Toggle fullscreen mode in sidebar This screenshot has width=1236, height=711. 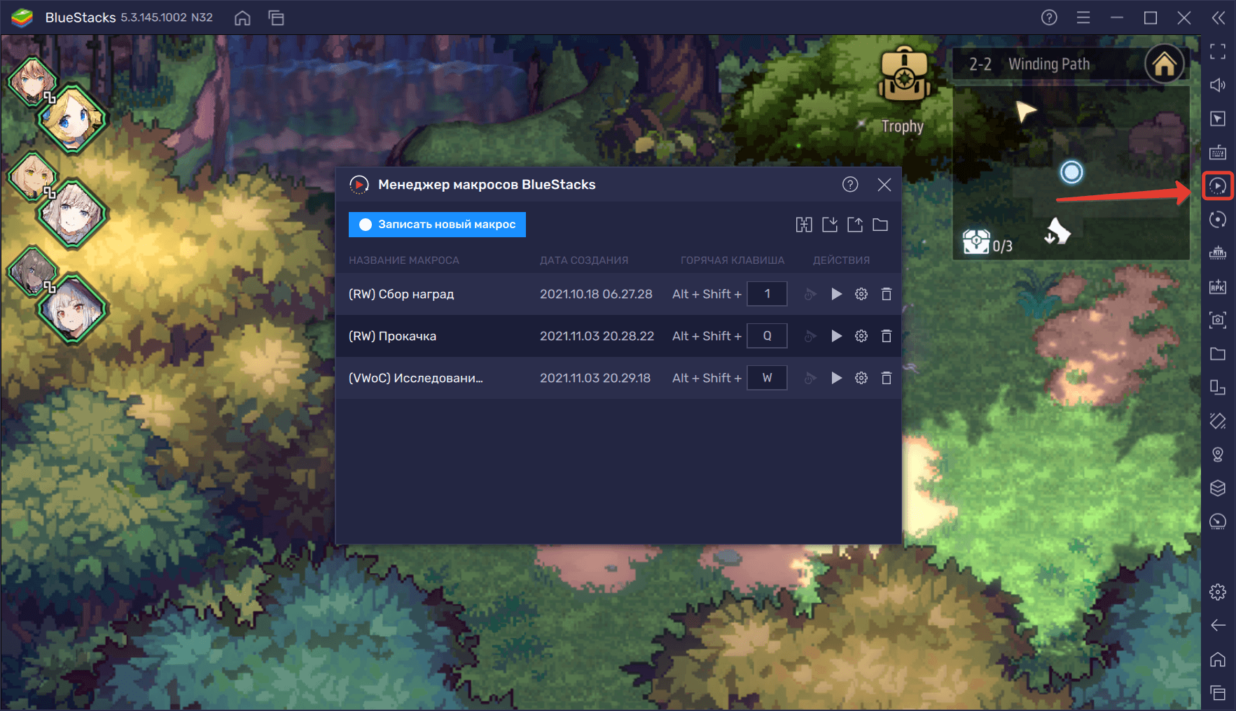1218,51
